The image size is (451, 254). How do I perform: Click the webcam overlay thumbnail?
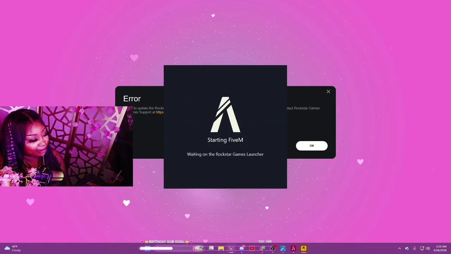coord(66,146)
